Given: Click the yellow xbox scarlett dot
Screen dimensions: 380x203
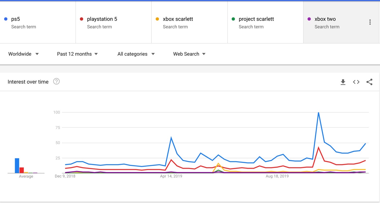Looking at the screenshot, I should coord(157,19).
